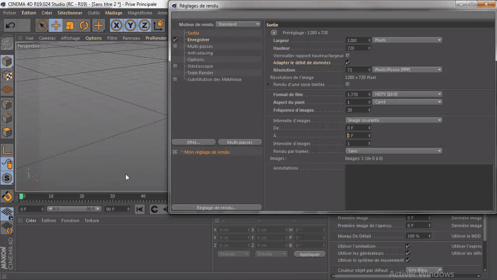Select the solid orange polygons mode cube

pos(7,132)
